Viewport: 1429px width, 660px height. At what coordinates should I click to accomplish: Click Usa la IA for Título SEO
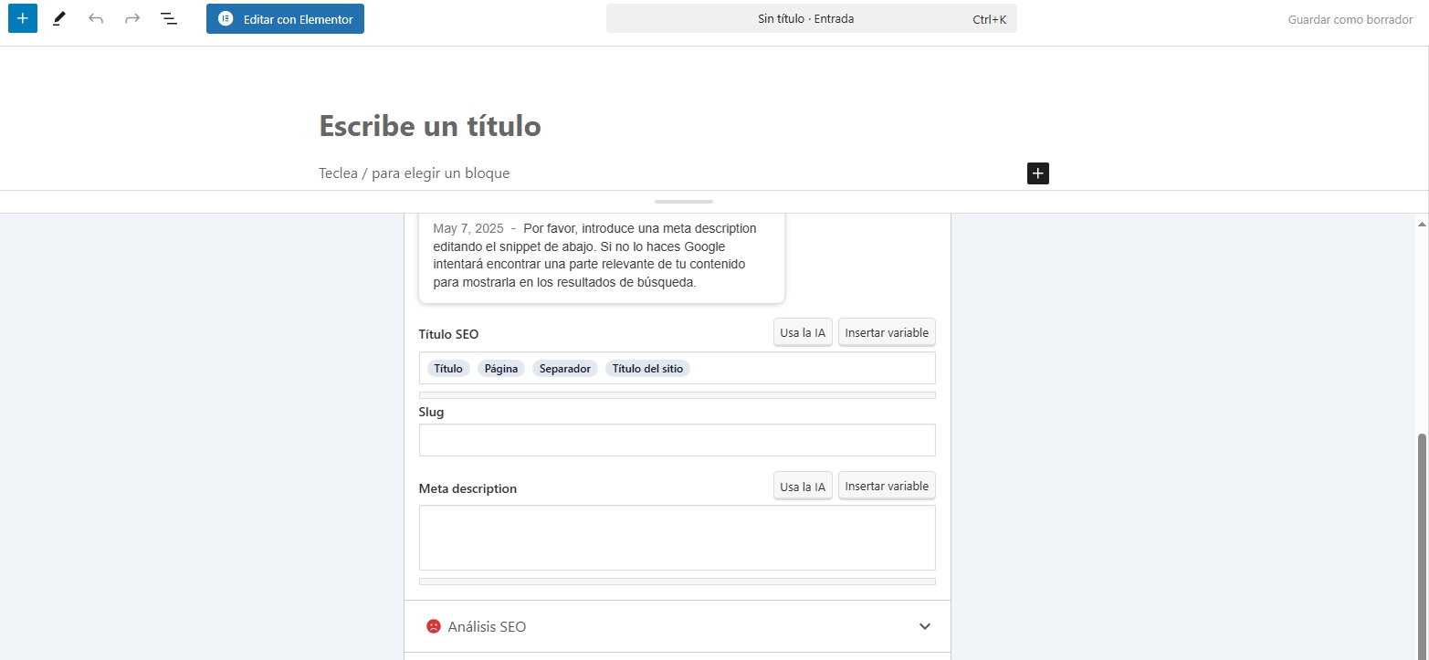click(803, 333)
